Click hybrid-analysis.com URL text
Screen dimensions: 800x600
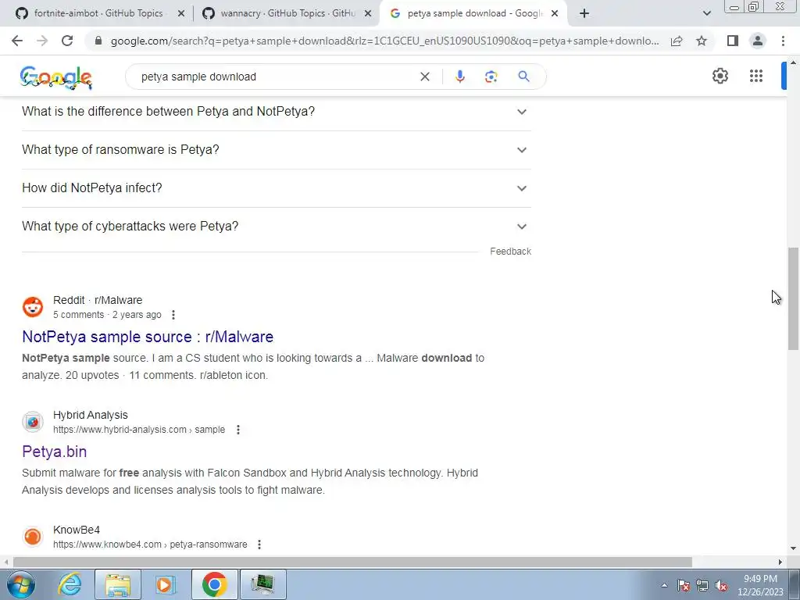coord(139,430)
